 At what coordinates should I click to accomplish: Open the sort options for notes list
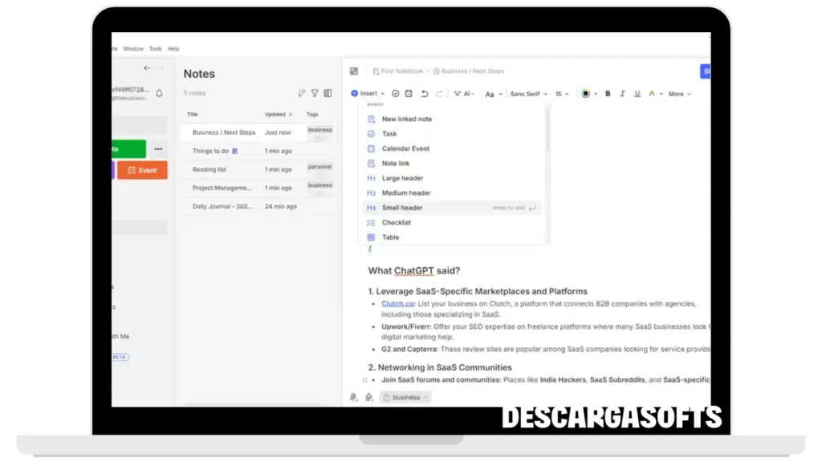(x=302, y=93)
